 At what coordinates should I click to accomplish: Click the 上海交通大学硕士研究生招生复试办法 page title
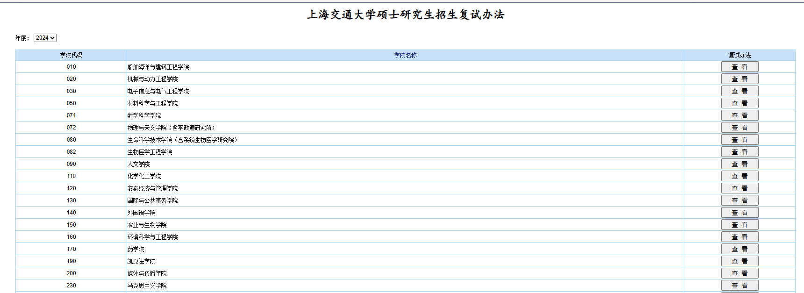click(x=405, y=14)
